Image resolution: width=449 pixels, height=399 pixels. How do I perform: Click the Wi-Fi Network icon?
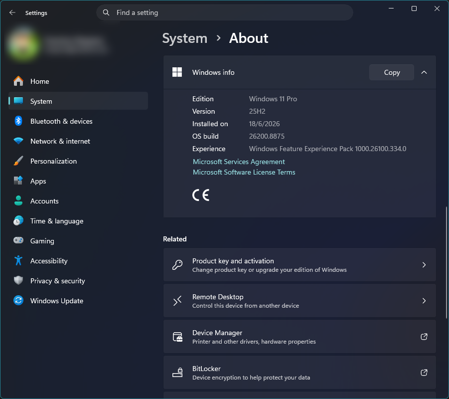pos(18,141)
